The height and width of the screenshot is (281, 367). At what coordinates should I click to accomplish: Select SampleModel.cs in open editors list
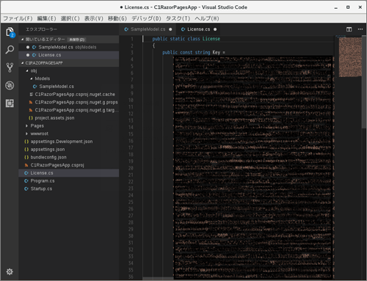69,47
